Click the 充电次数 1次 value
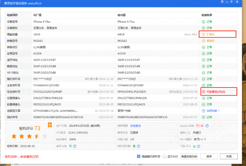Viewport: 246px width, 166px height. pos(132,139)
